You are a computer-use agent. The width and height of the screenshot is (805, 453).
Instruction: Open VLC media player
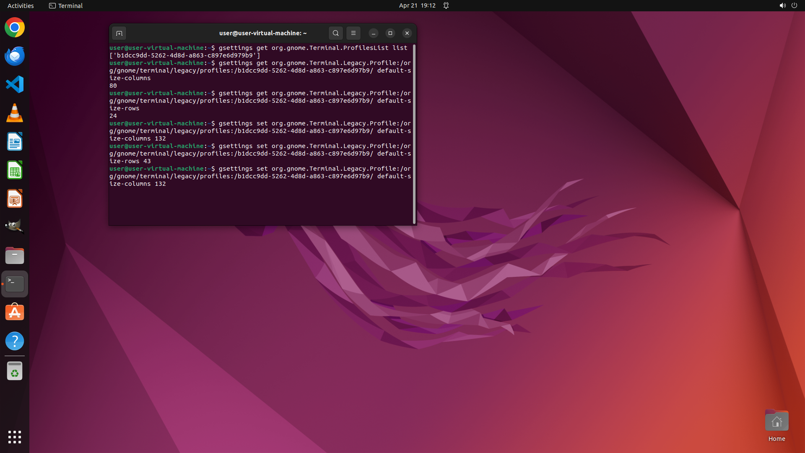15,113
